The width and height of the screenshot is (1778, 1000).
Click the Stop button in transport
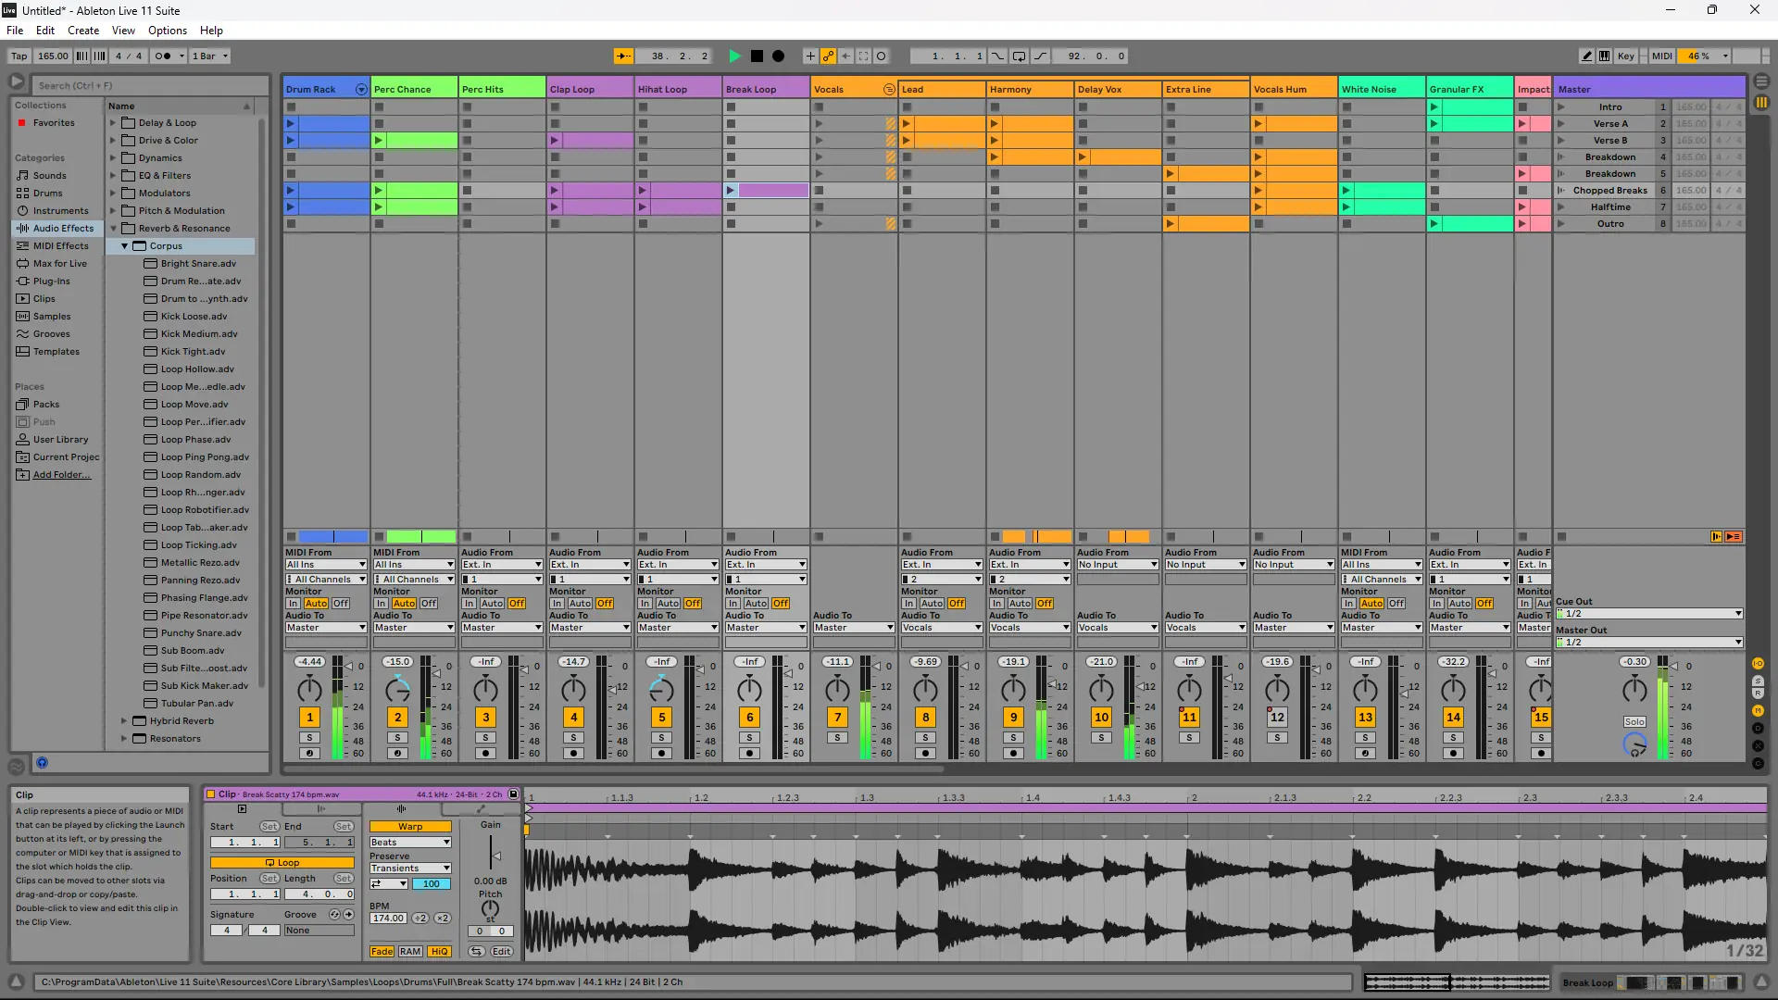757,56
